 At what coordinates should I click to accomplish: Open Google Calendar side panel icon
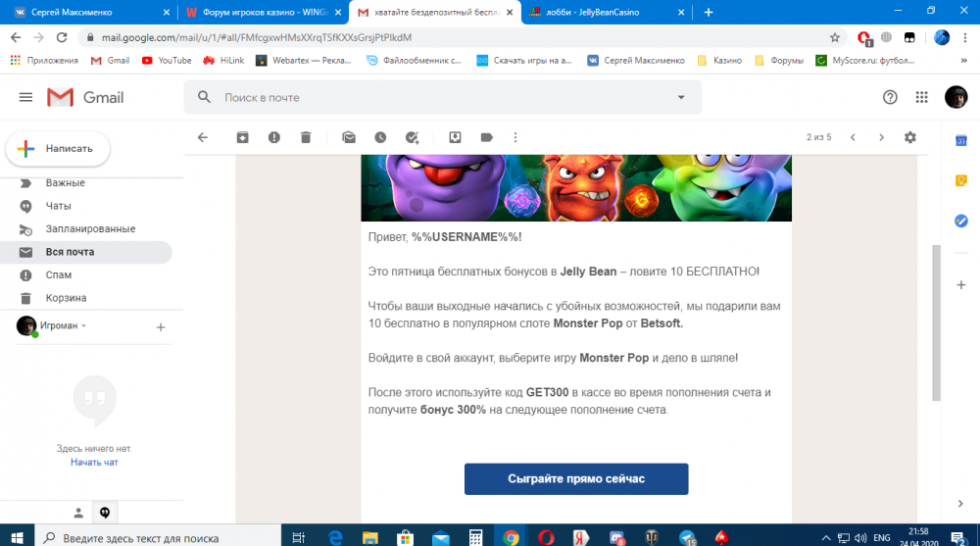click(961, 141)
